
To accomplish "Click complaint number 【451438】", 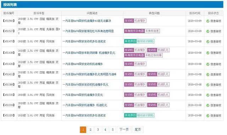I will [x=9, y=53].
